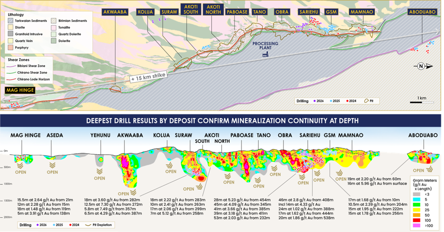This screenshot has height=232, width=444.
Task: Select the Porphyry lithology swatch
Action: click(10, 47)
